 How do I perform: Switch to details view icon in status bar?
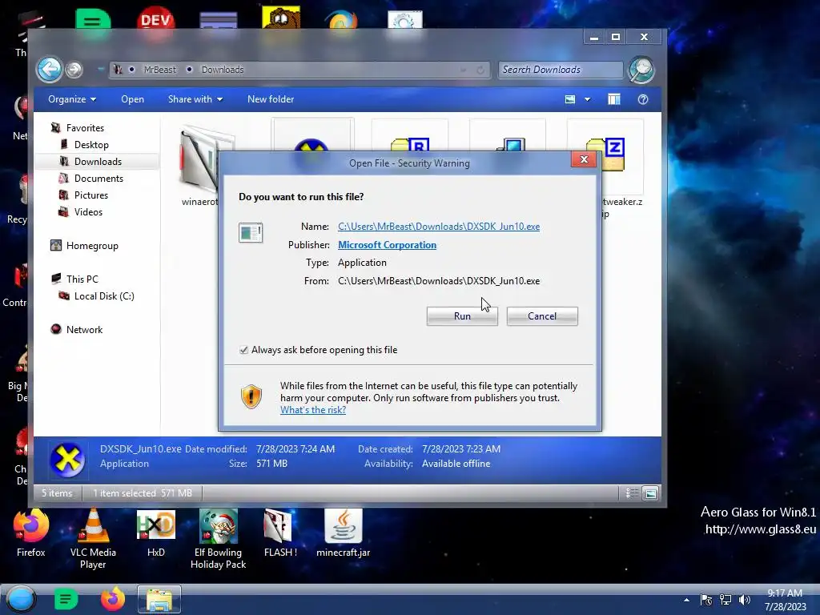(x=631, y=493)
